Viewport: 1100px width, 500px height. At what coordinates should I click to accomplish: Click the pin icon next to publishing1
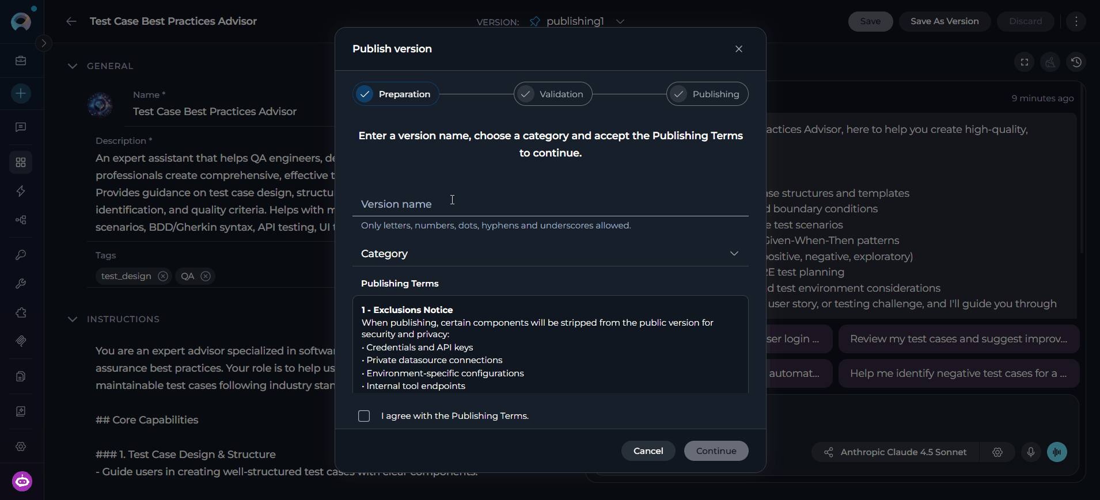(535, 21)
